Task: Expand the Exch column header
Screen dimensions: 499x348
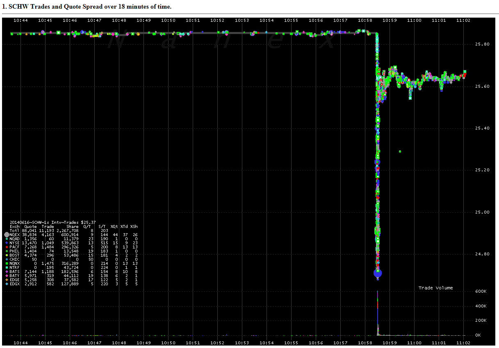Action: pos(14,227)
